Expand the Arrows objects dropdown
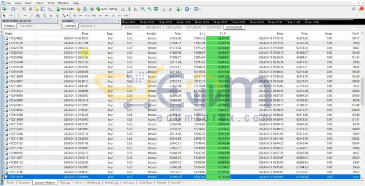365x186 pixels. tap(67, 16)
